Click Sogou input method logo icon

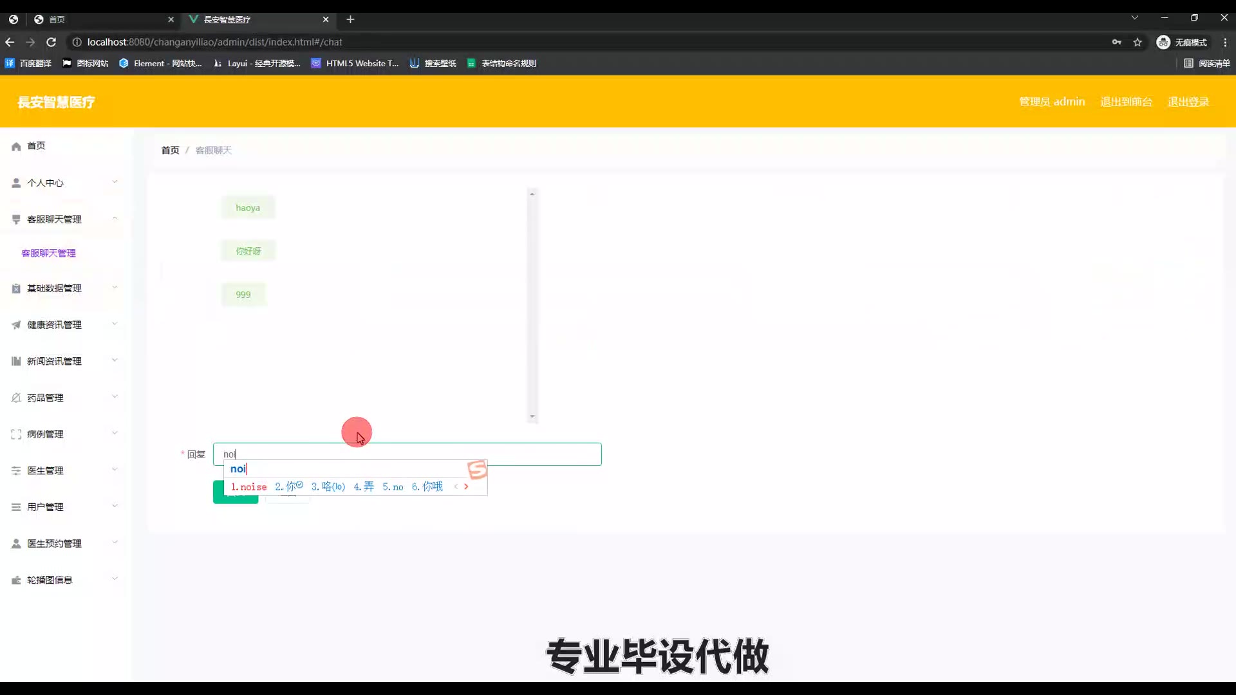(x=477, y=470)
